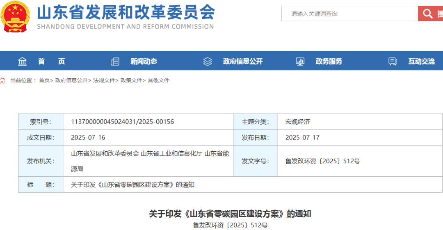Click the document number under the heading
The height and width of the screenshot is (230, 443).
click(x=230, y=225)
